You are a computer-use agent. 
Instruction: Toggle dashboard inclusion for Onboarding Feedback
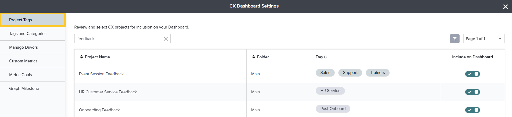[x=472, y=110]
